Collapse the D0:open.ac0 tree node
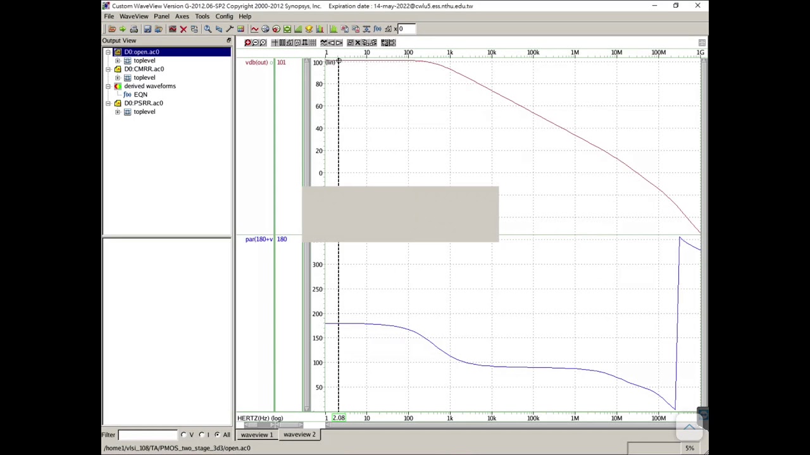Image resolution: width=810 pixels, height=455 pixels. pos(108,52)
